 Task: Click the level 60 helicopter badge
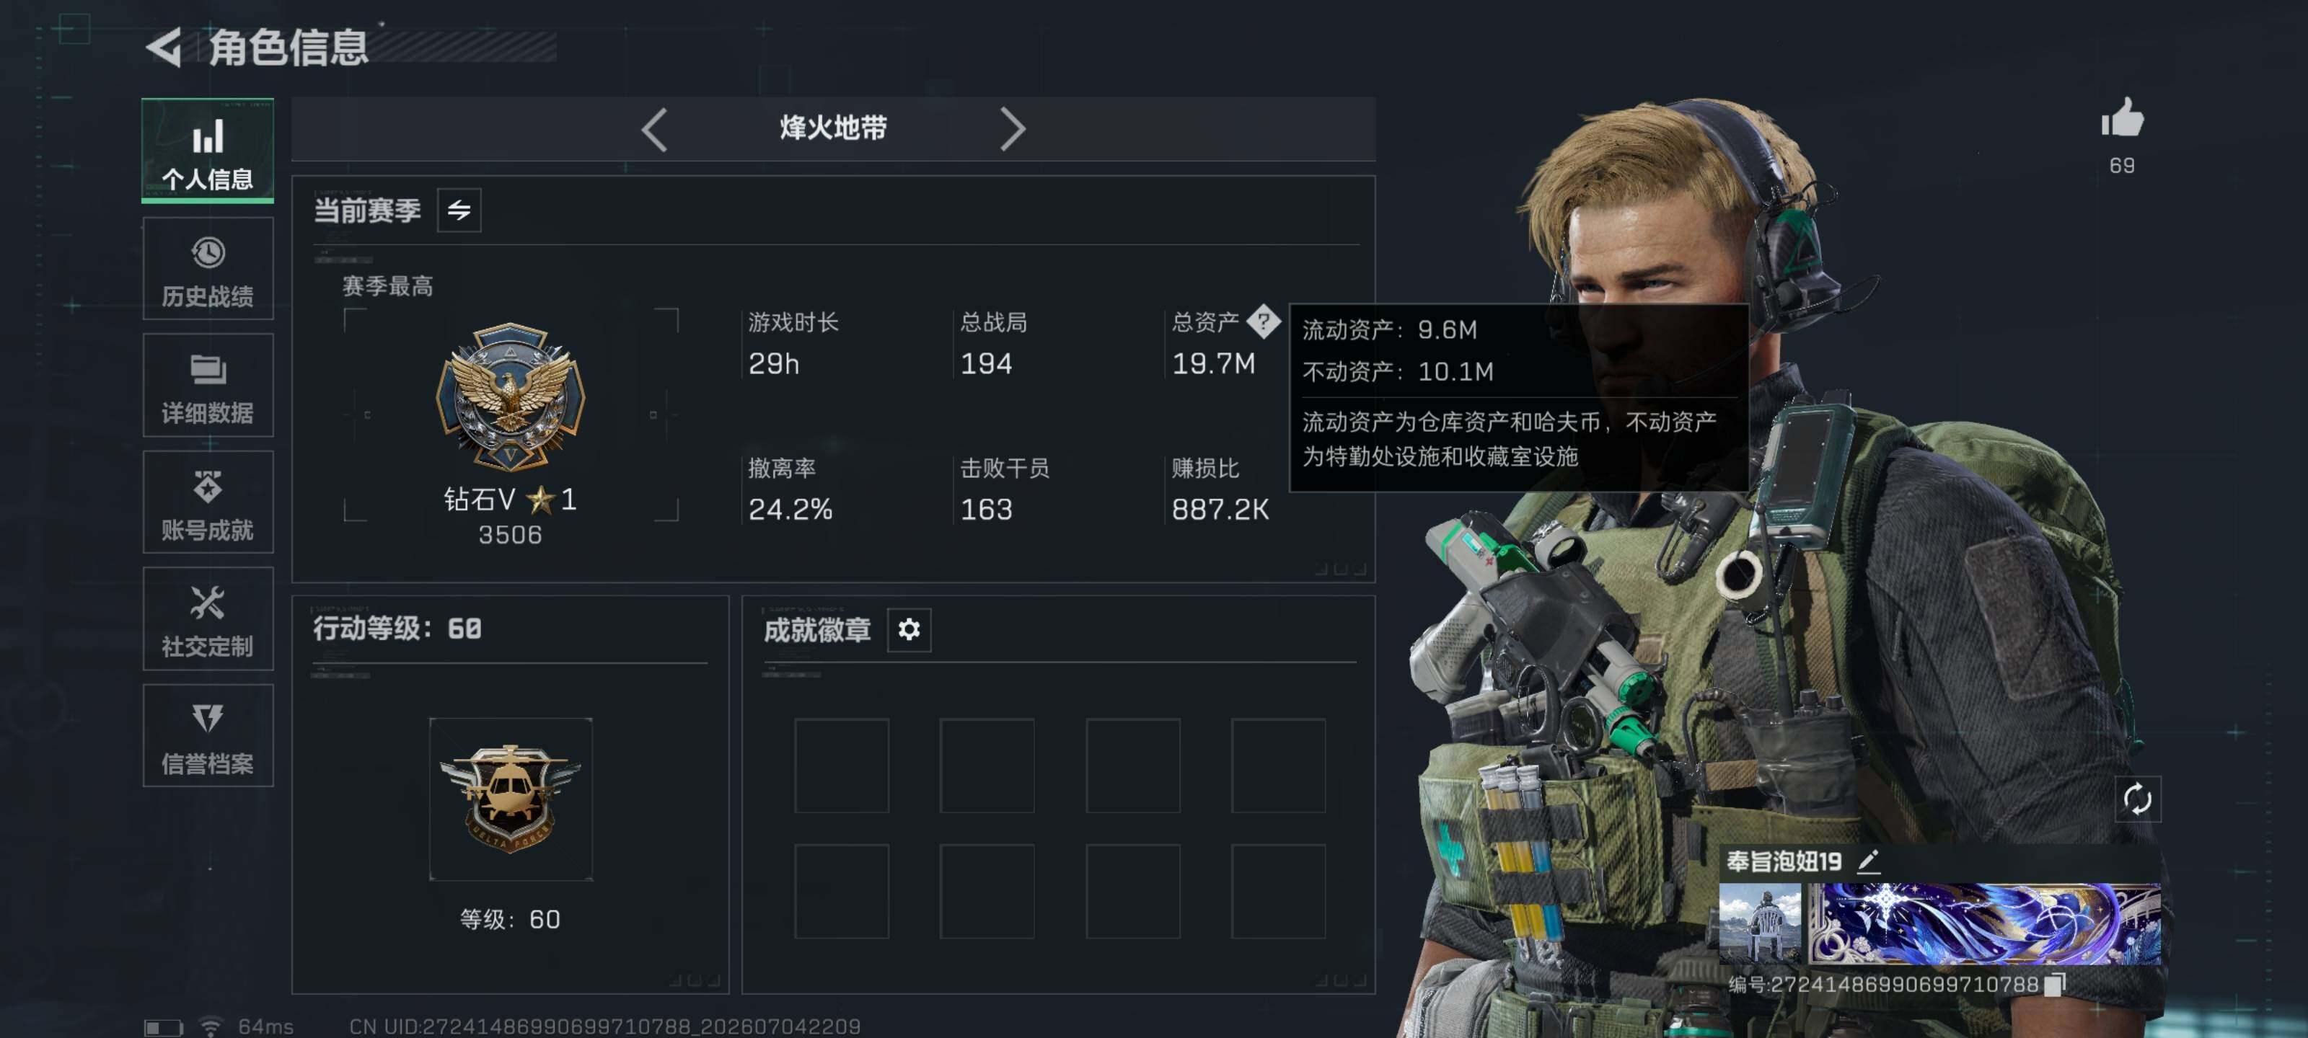coord(511,799)
